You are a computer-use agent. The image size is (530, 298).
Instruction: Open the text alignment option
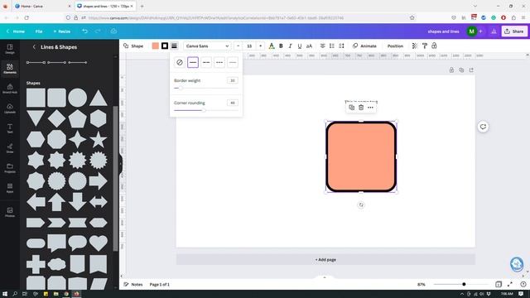(x=322, y=46)
